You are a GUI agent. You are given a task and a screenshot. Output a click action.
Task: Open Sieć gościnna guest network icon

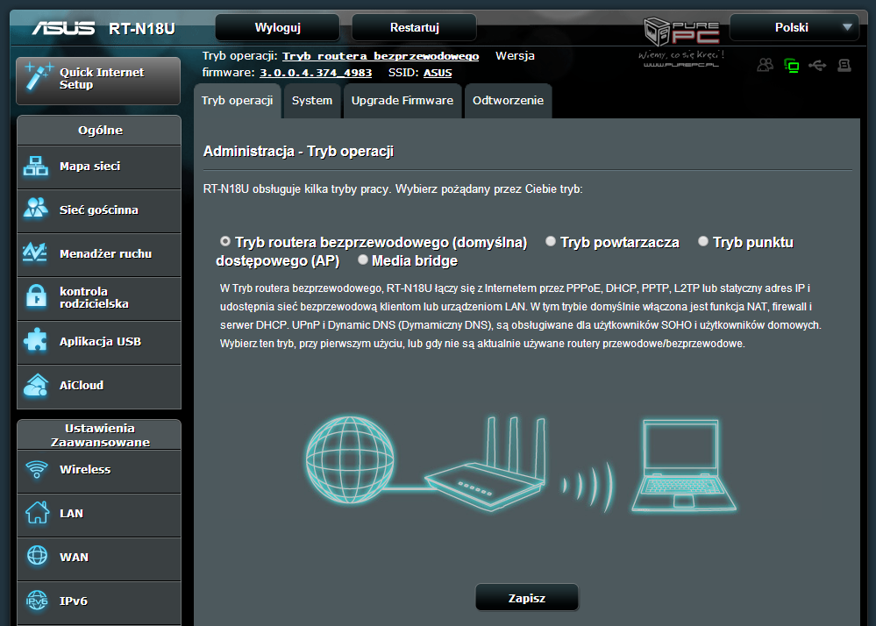36,209
